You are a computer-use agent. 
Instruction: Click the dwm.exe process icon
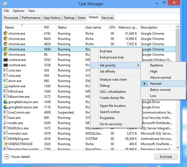5,81
